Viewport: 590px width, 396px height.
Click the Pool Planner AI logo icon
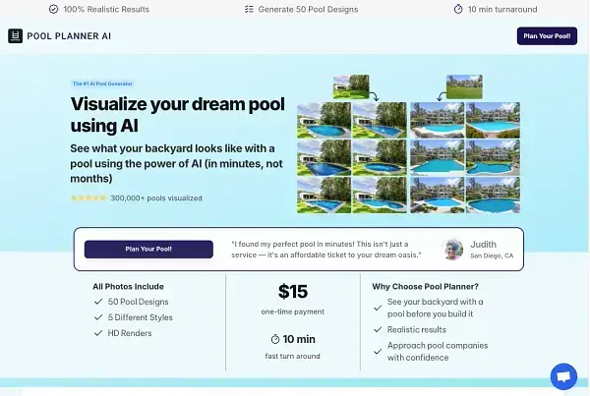15,36
